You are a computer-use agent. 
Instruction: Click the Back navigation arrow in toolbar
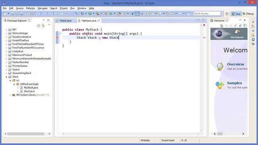tap(172, 14)
